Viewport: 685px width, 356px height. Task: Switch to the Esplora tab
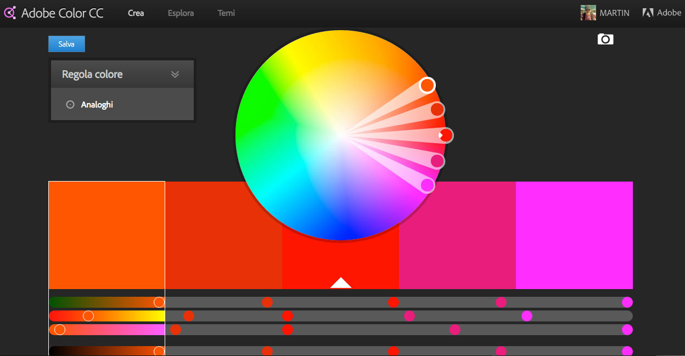click(181, 13)
